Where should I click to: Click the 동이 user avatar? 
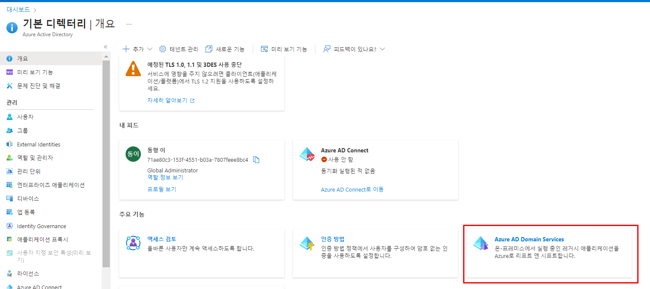point(133,154)
